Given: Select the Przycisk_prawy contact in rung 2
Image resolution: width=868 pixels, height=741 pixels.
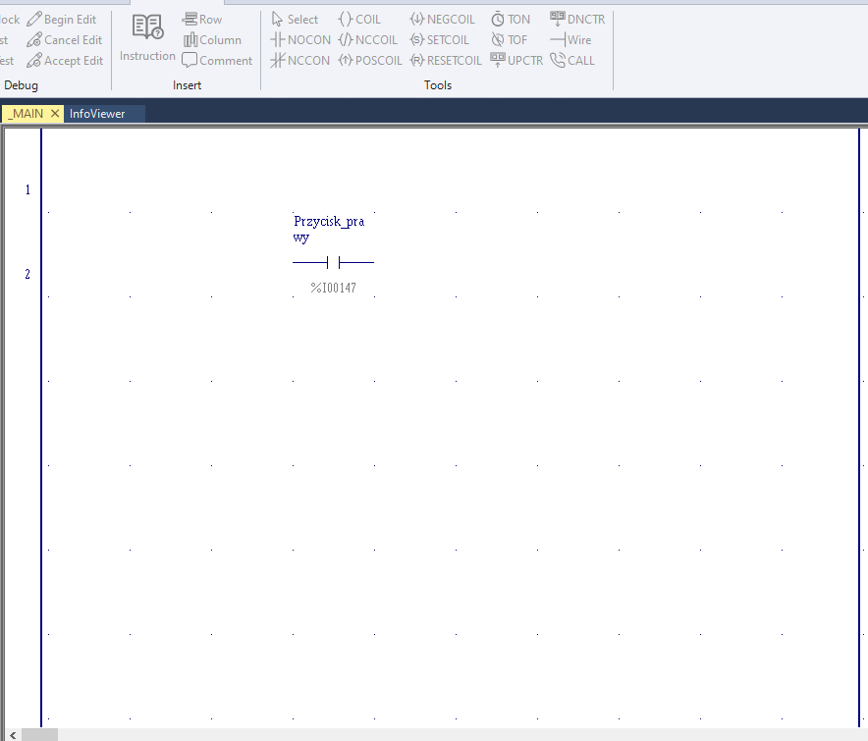Looking at the screenshot, I should (x=333, y=262).
